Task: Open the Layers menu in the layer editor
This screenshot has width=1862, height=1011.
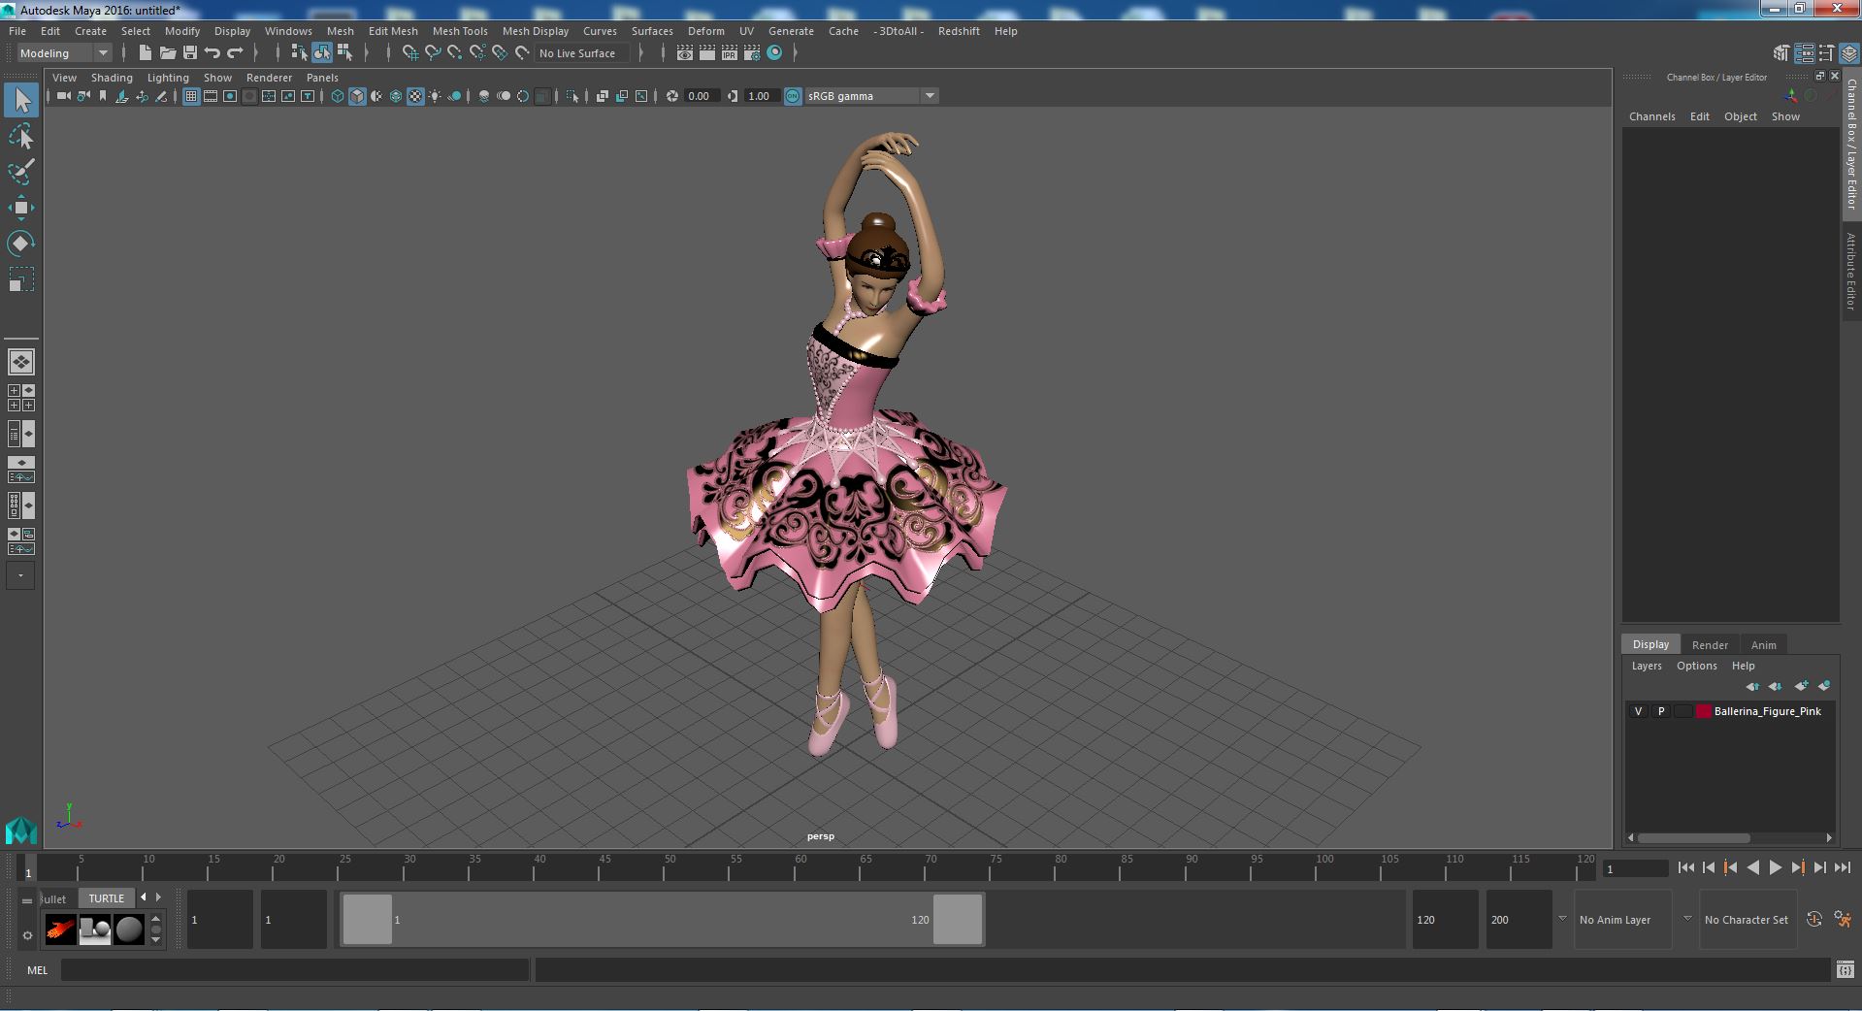Action: point(1647,666)
